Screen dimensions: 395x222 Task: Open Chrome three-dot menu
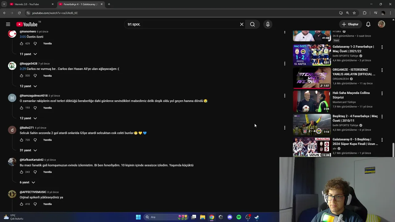(391, 13)
